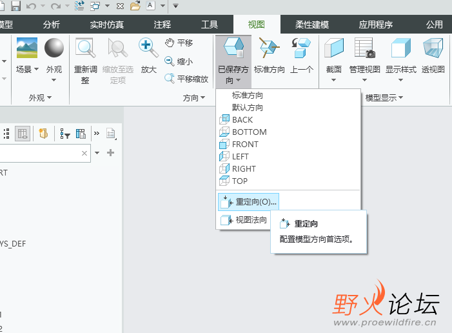Choose 标准方向 in the orientation menu

click(248, 96)
